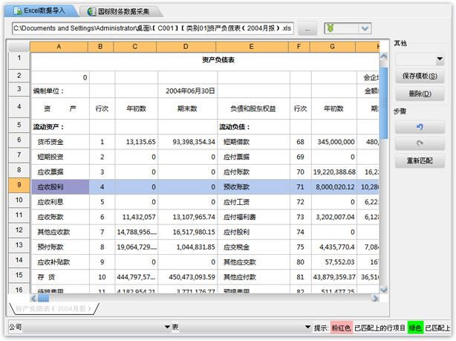Screen dimensions: 456x341
Task: Click the 8,000,020.12 cell
Action: tap(334, 186)
